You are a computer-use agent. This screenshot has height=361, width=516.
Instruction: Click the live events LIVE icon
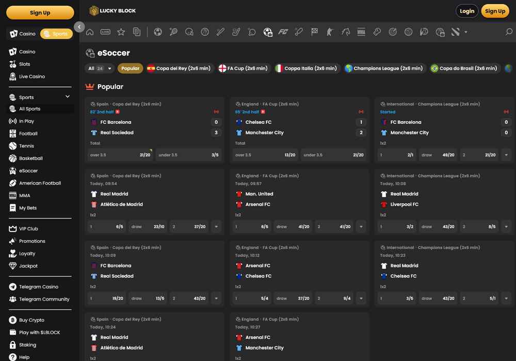105,31
